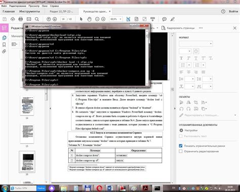Click the zoom in plus icon

point(103,19)
